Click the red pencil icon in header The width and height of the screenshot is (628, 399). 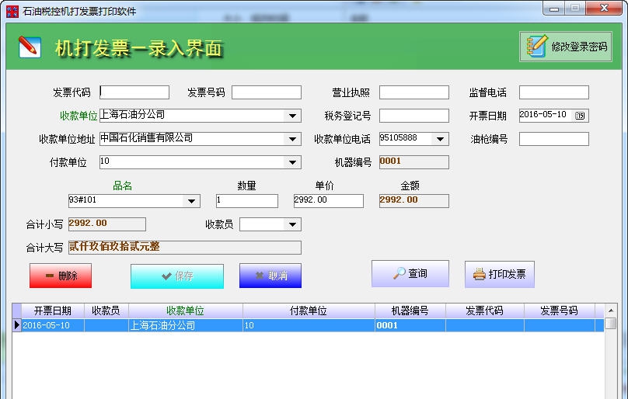coord(30,47)
